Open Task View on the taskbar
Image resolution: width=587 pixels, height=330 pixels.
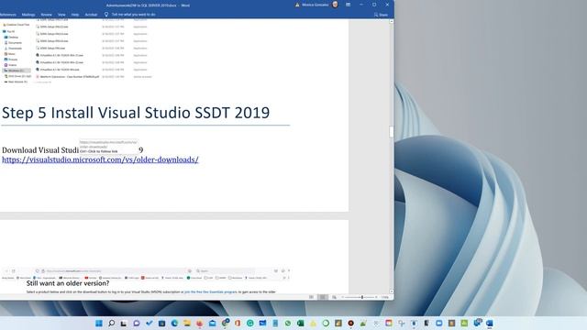(x=124, y=323)
